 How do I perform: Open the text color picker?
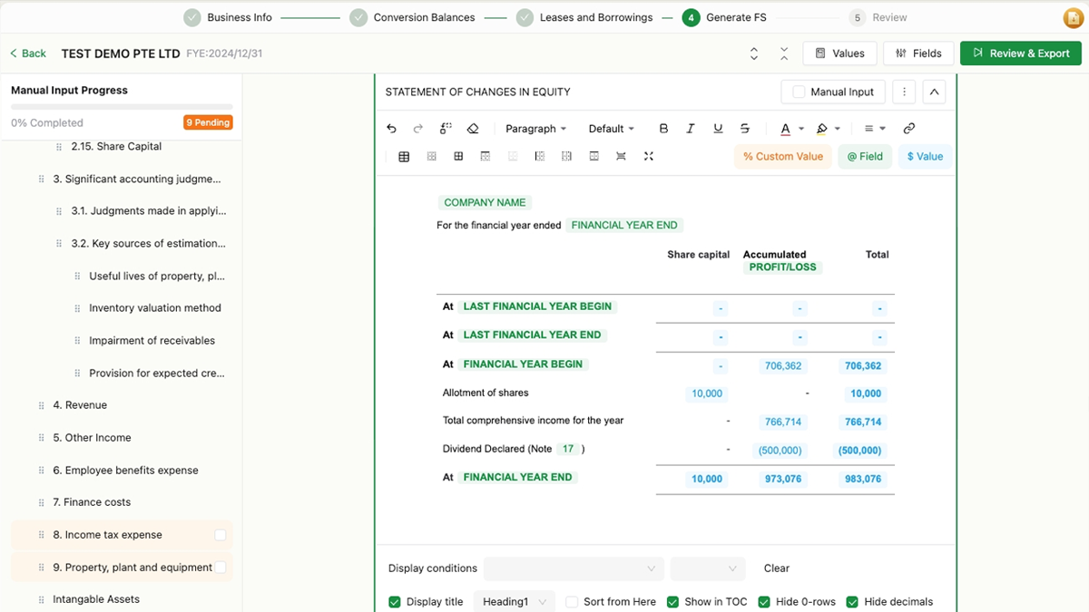click(786, 129)
